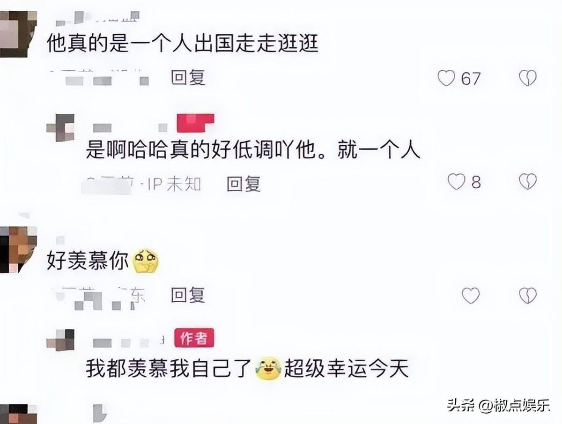Reply to the 是啊哈哈真的好低调 comment

click(x=244, y=184)
